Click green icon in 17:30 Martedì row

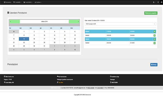[155, 31]
